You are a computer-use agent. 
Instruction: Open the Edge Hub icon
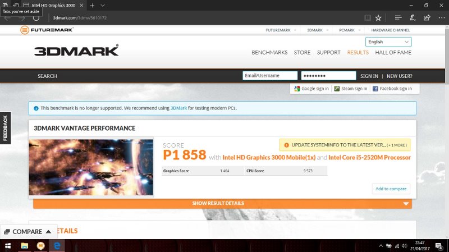tap(398, 18)
